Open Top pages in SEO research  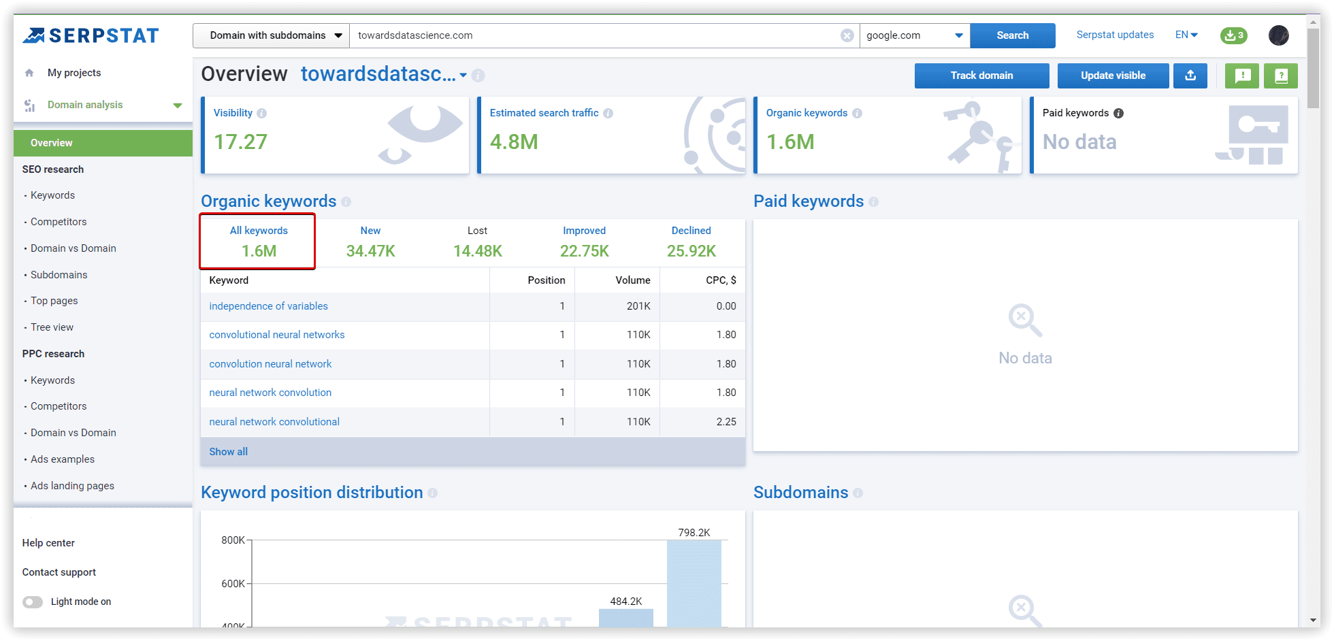pos(54,301)
